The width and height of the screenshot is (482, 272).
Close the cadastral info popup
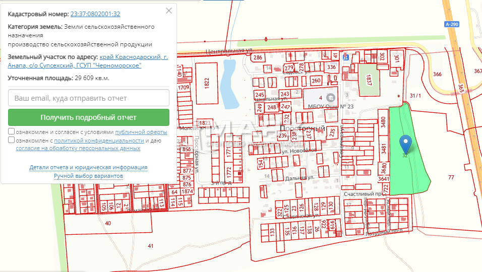169,11
